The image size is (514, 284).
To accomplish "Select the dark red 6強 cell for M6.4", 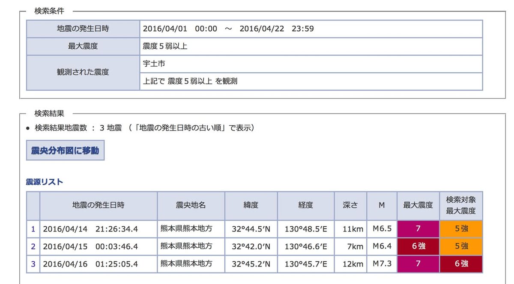I will [418, 246].
